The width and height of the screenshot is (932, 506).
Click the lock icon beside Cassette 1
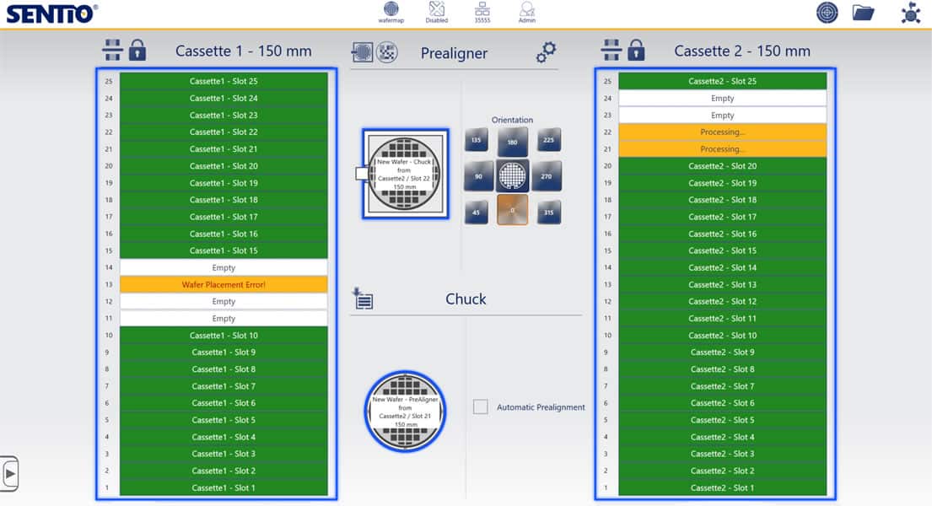(137, 51)
